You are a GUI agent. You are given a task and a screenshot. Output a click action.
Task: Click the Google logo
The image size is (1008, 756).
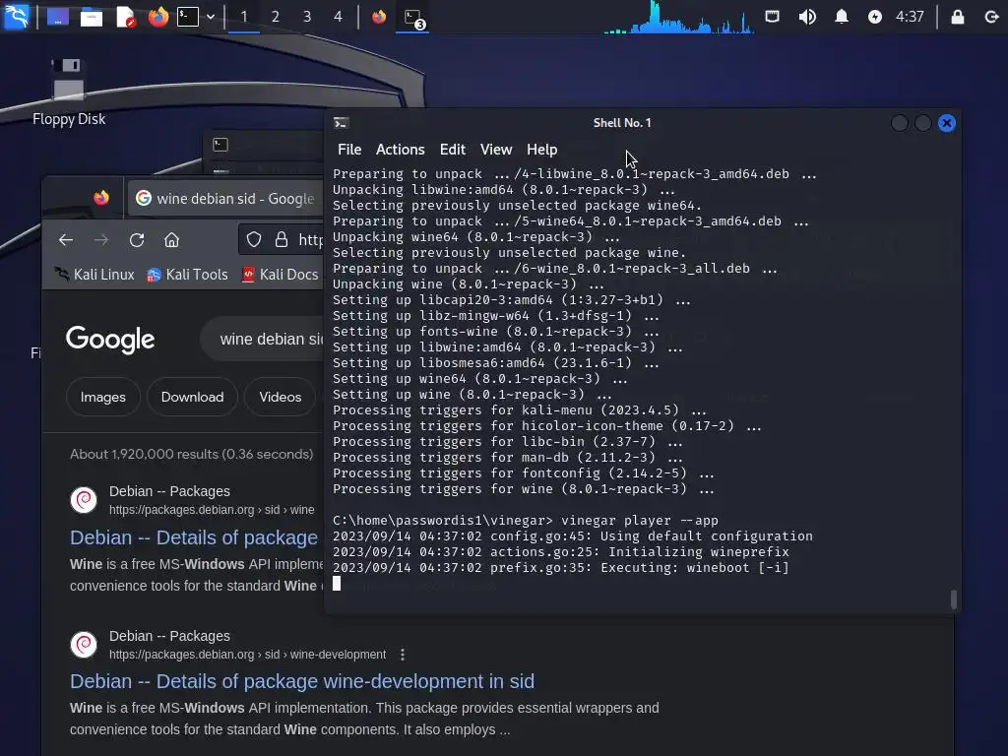[110, 339]
